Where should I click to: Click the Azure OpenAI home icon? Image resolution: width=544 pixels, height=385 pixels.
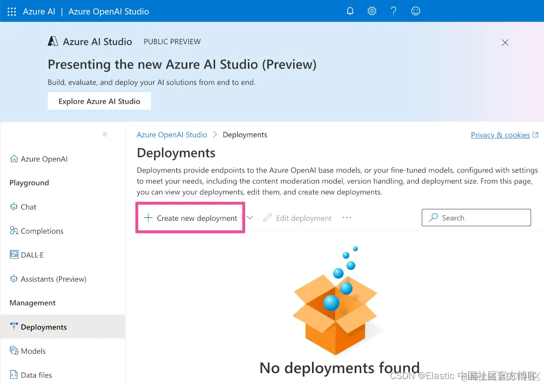(14, 159)
